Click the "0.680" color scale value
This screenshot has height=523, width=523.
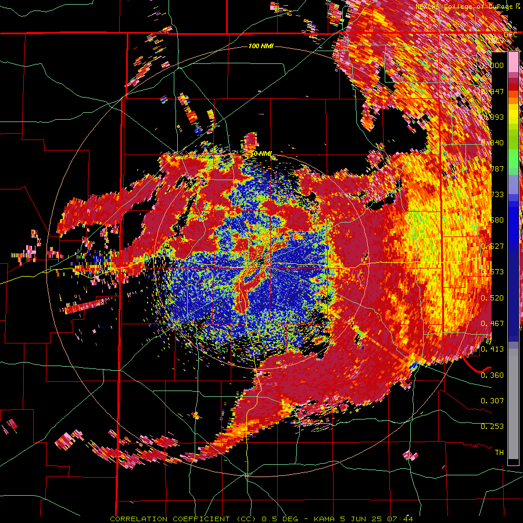492,220
